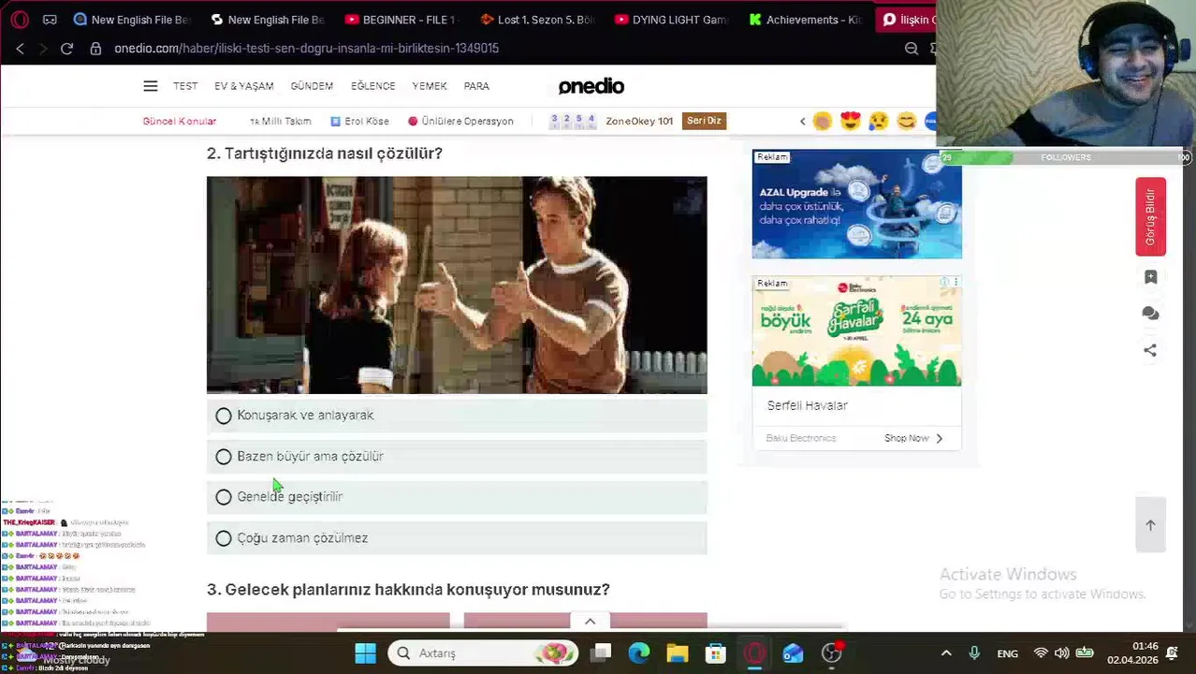The width and height of the screenshot is (1196, 674).
Task: Click the onedio.com address bar URL
Action: 306,48
